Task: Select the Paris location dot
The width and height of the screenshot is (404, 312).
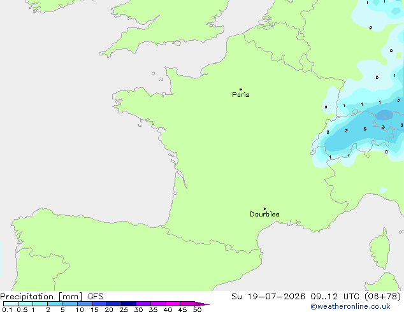Action: (241, 89)
